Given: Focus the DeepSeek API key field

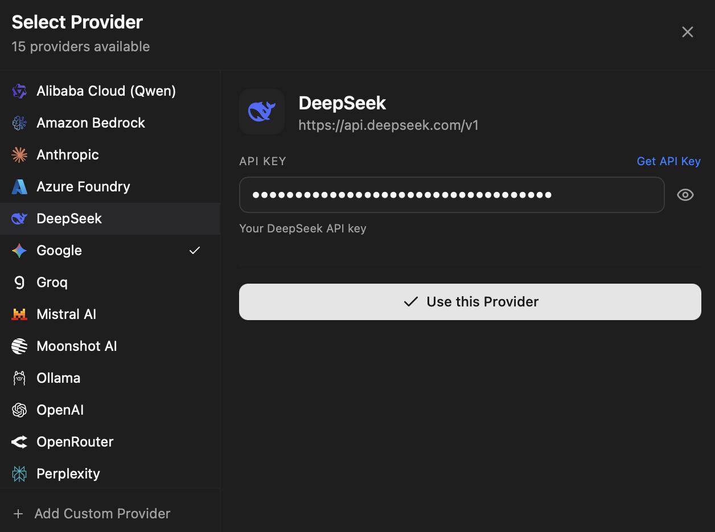Looking at the screenshot, I should click(x=451, y=195).
